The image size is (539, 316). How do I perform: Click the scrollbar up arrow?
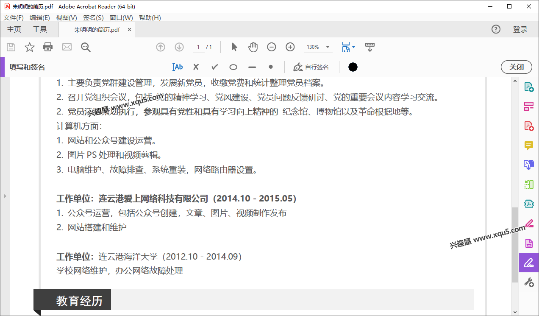(x=515, y=81)
